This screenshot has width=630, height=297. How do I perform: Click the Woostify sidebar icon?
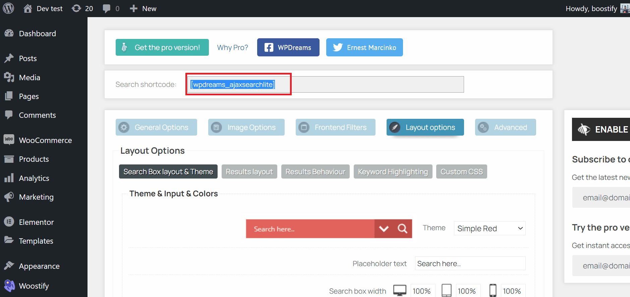click(9, 286)
